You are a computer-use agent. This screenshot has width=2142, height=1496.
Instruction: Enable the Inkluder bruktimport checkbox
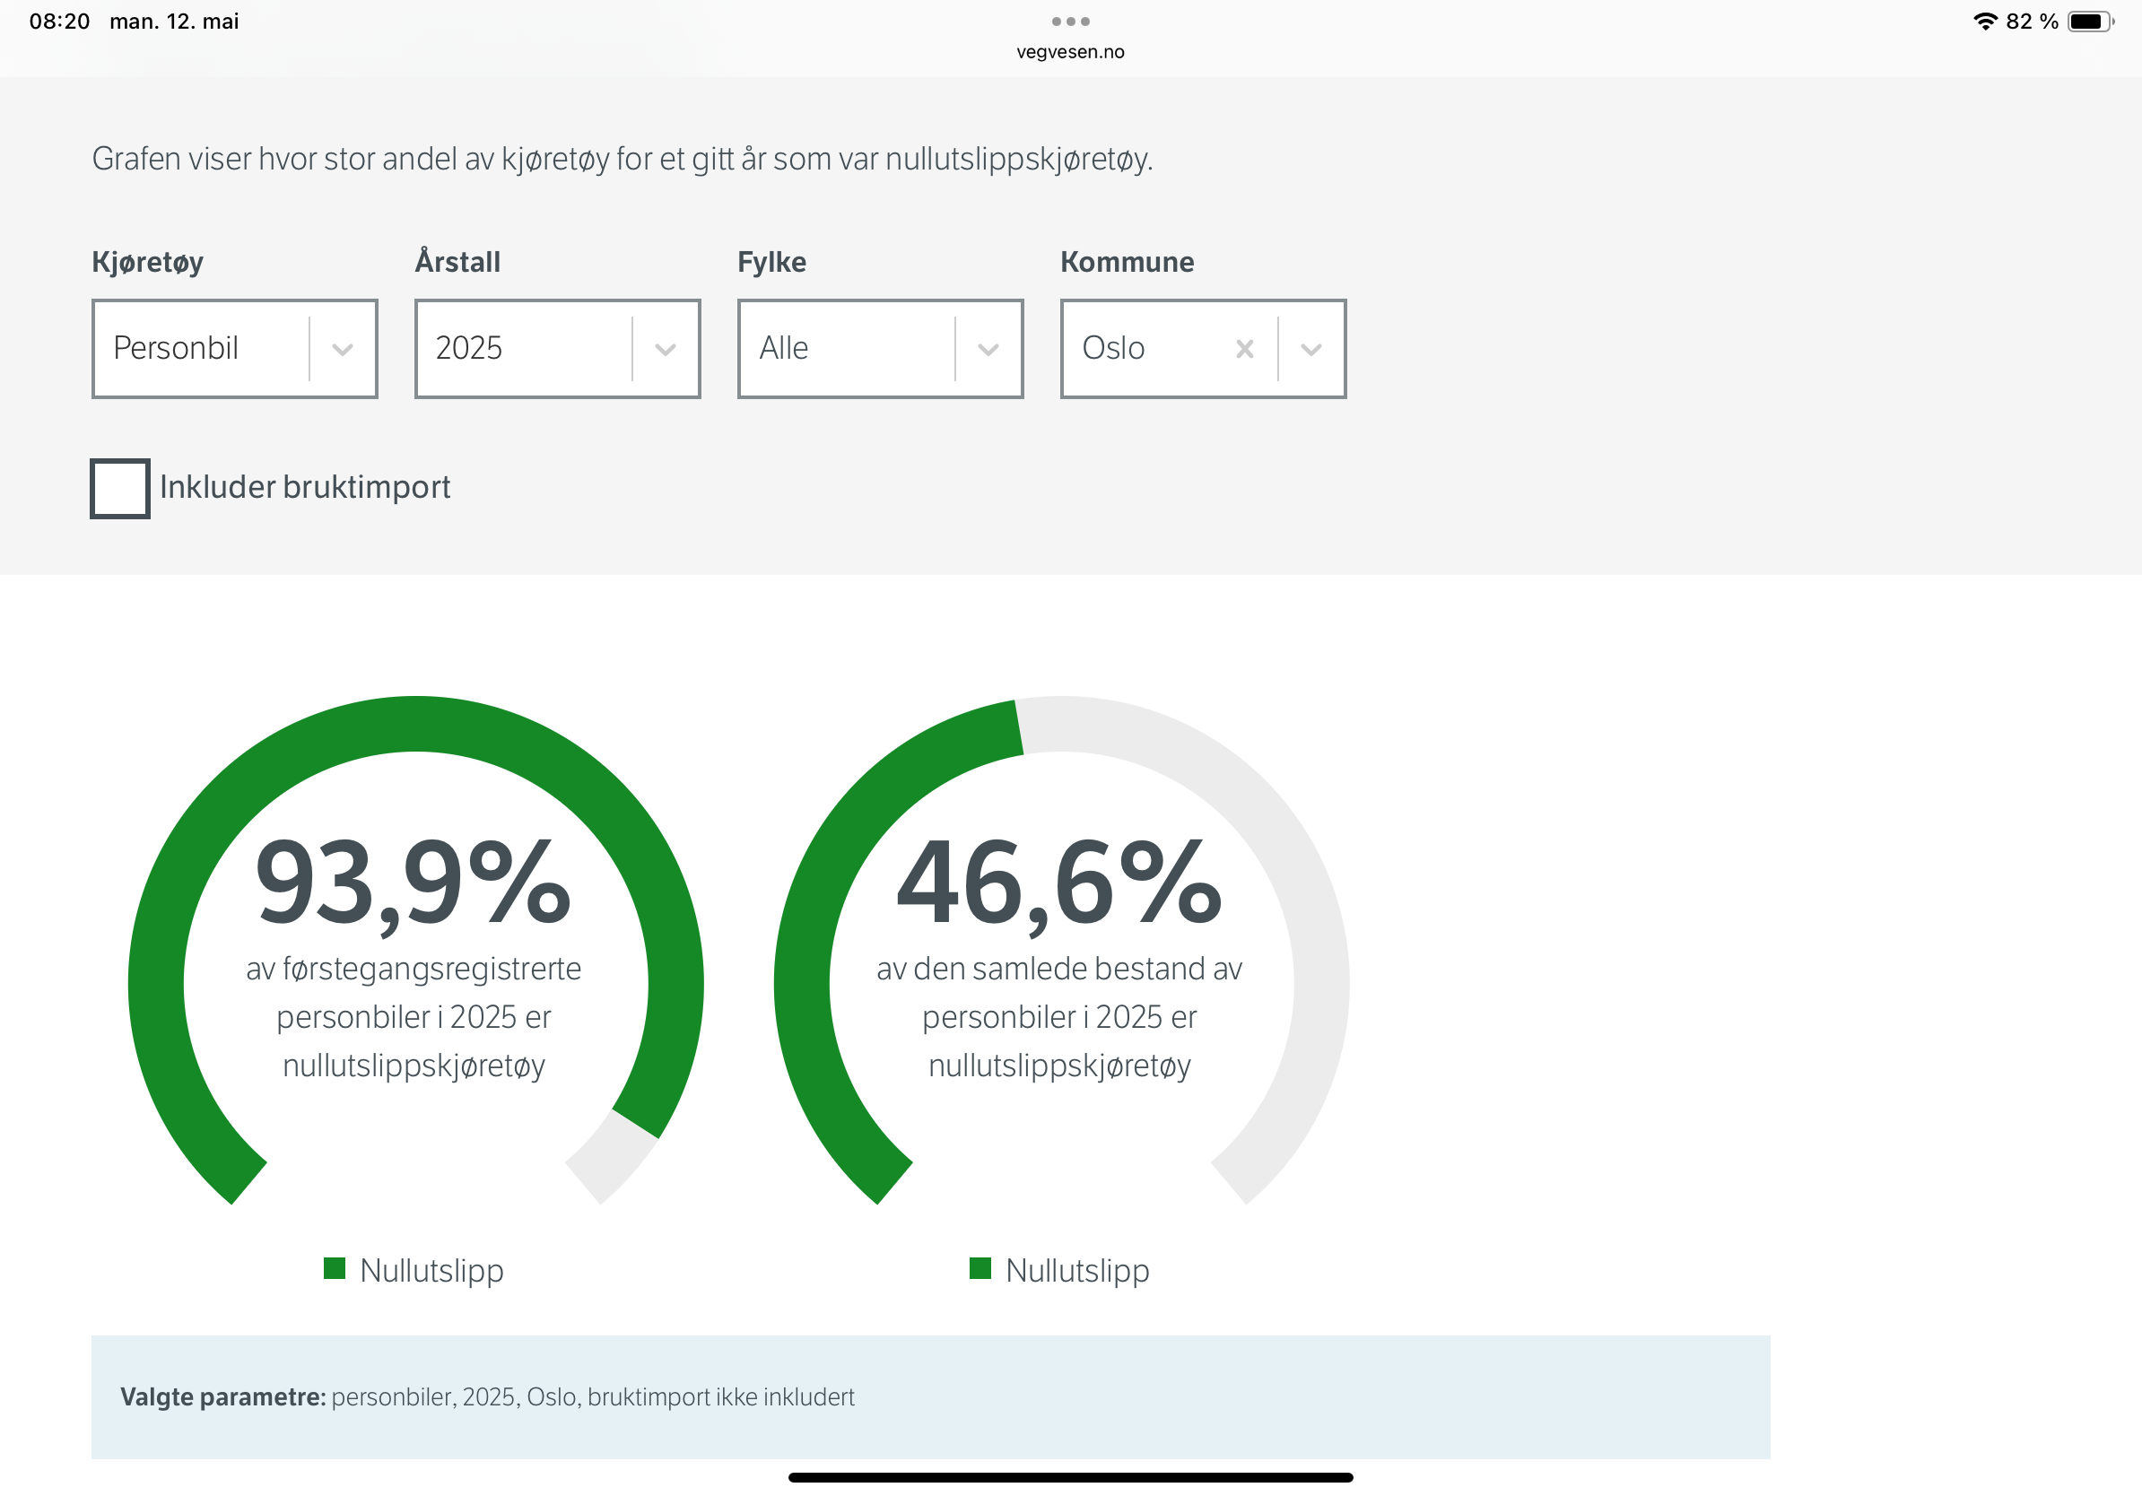click(119, 488)
